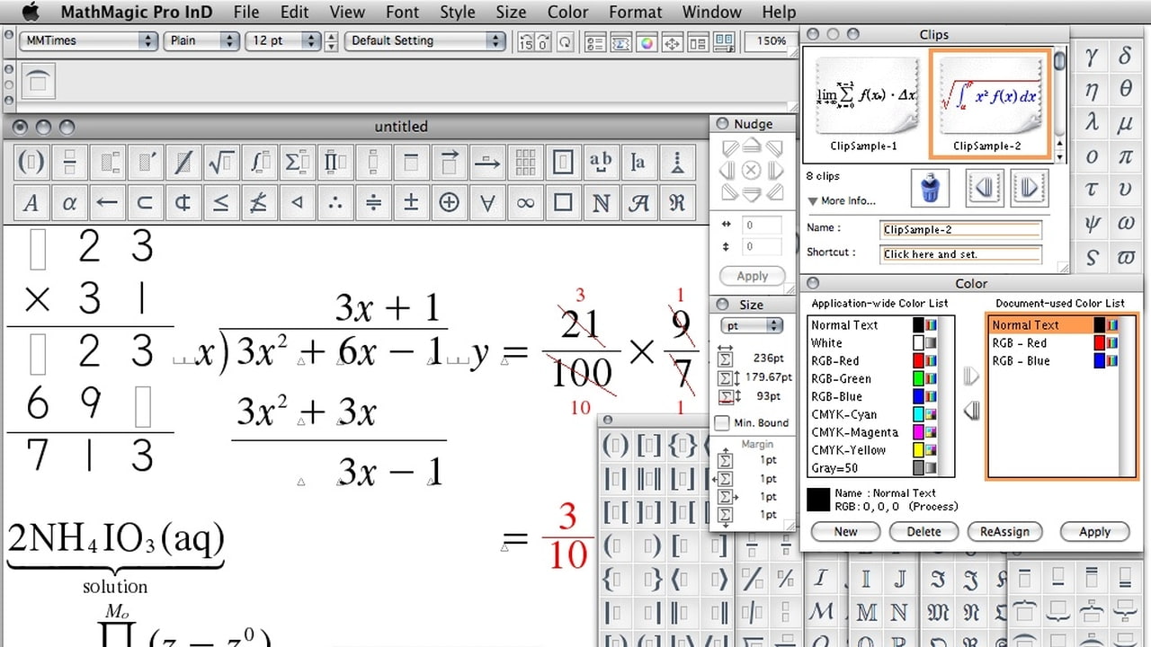Open the Window menu

point(712,12)
